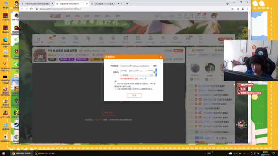Switch to the first browser tab

[x=37, y=4]
